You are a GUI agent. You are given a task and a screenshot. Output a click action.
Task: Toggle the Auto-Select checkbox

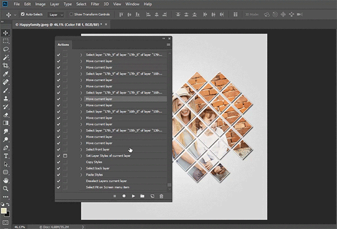[x=22, y=13]
